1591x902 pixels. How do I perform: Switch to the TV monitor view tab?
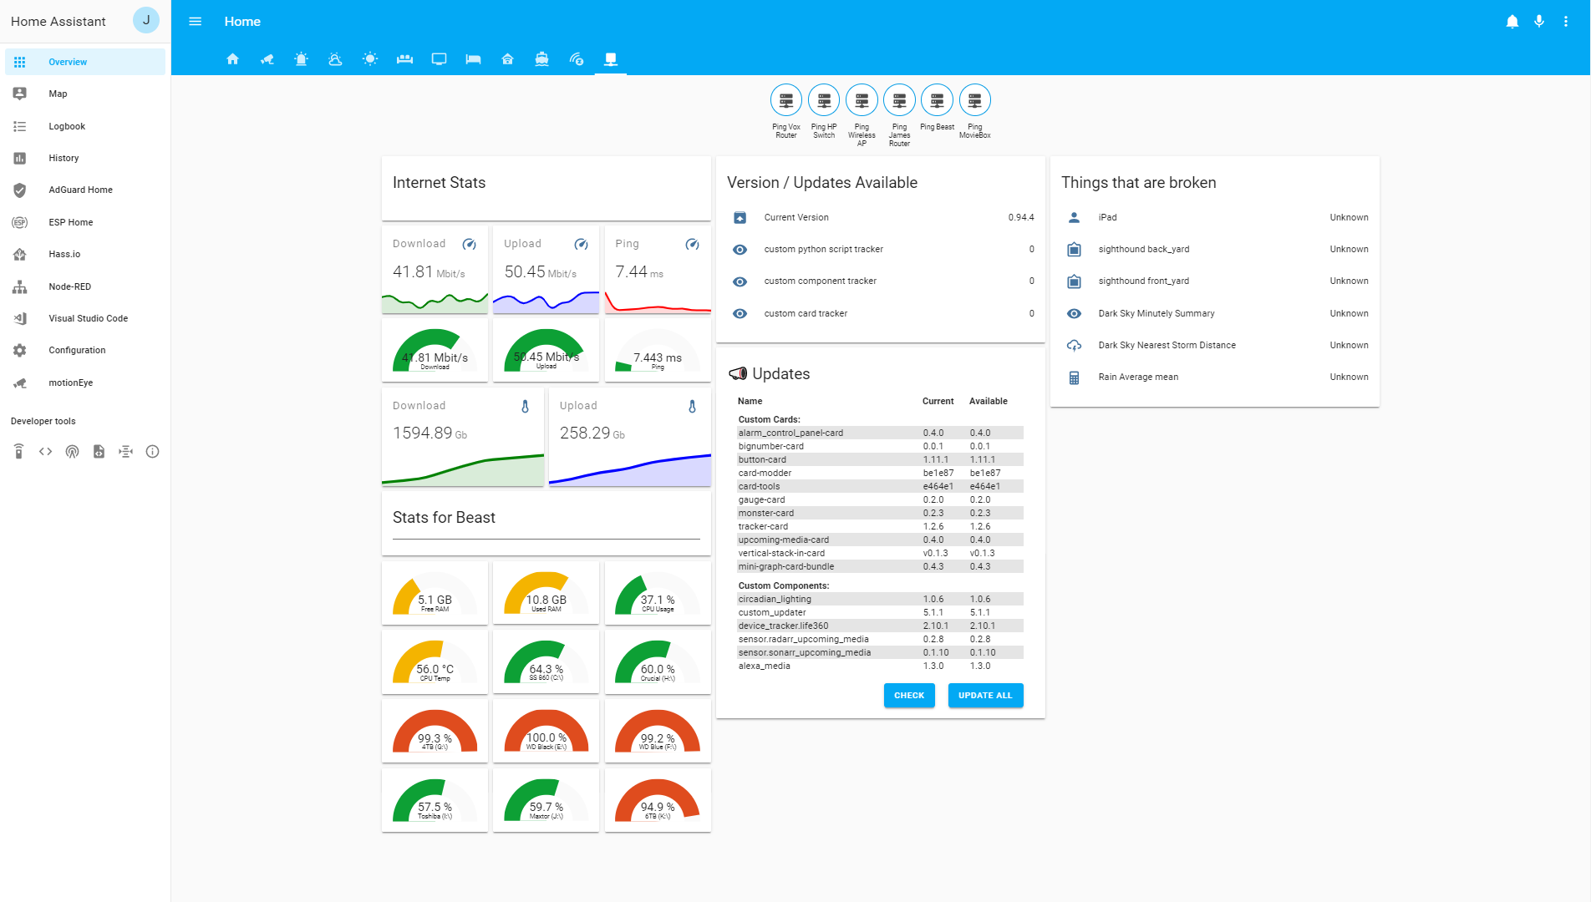point(439,59)
